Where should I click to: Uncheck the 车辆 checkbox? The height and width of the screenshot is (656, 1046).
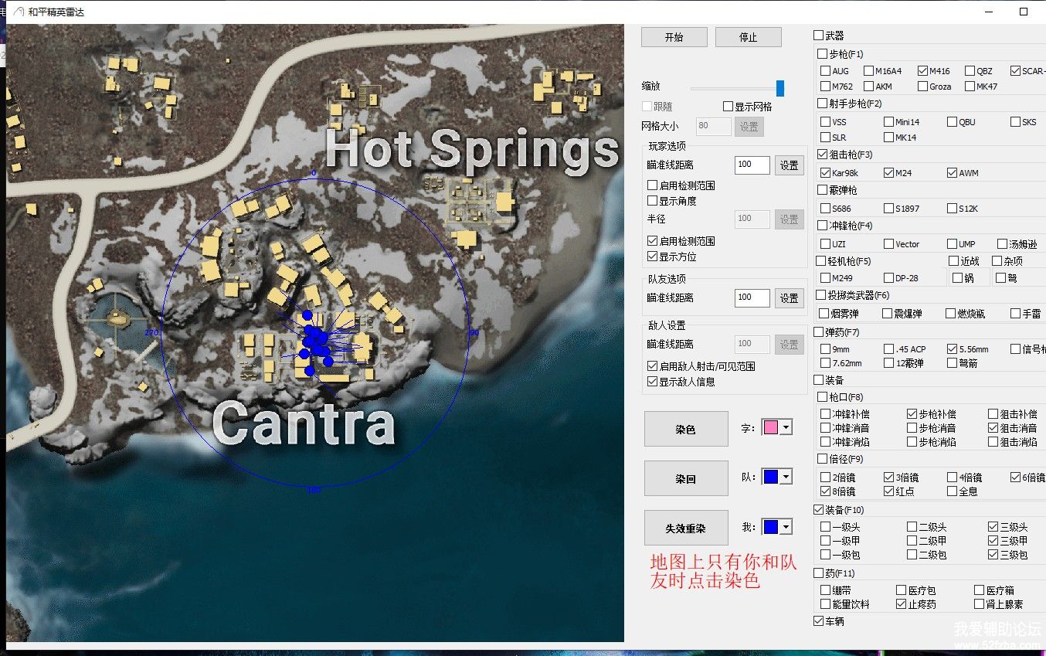[819, 621]
